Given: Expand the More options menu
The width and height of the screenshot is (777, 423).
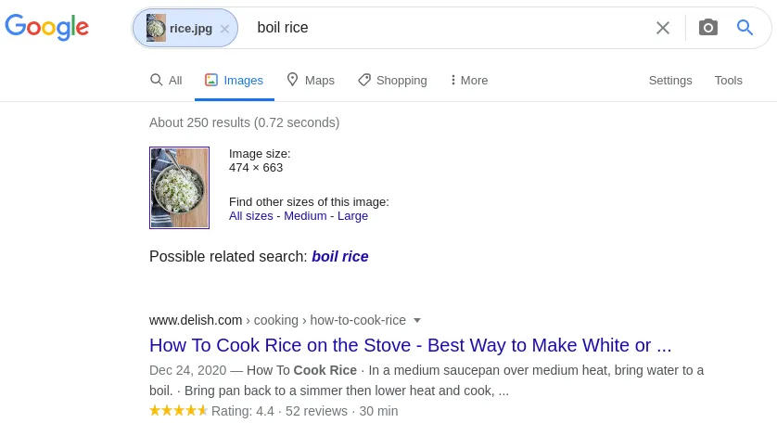Looking at the screenshot, I should (x=469, y=81).
